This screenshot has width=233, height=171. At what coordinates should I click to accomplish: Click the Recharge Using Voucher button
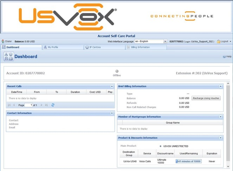tap(206, 98)
